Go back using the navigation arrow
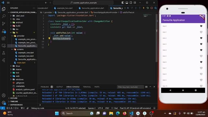 click(46, 3)
